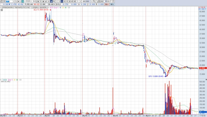Screen dimensions: 207x117
Task: Click the 매도 sell button
Action: pyautogui.click(x=112, y=4)
